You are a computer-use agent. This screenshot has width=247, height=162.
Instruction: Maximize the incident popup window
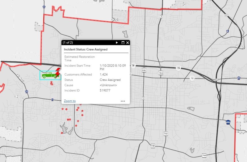click(x=123, y=42)
